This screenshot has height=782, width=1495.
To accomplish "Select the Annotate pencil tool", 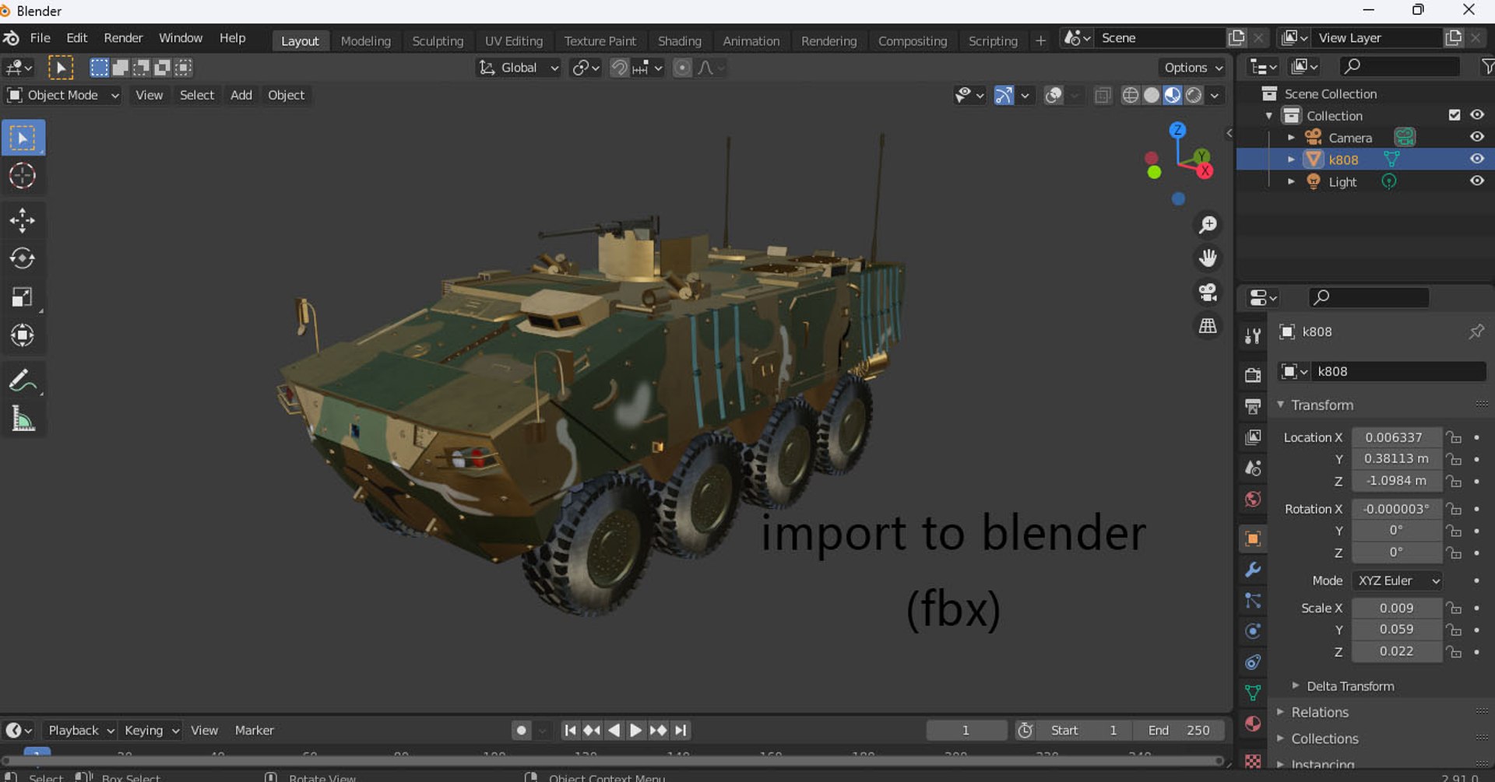I will pos(23,381).
